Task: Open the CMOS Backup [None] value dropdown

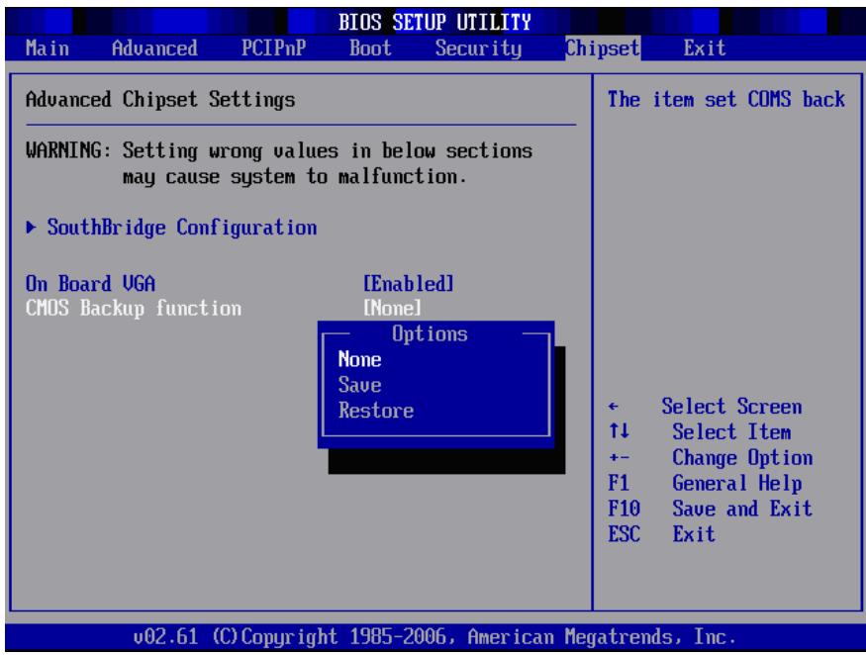Action: click(392, 308)
